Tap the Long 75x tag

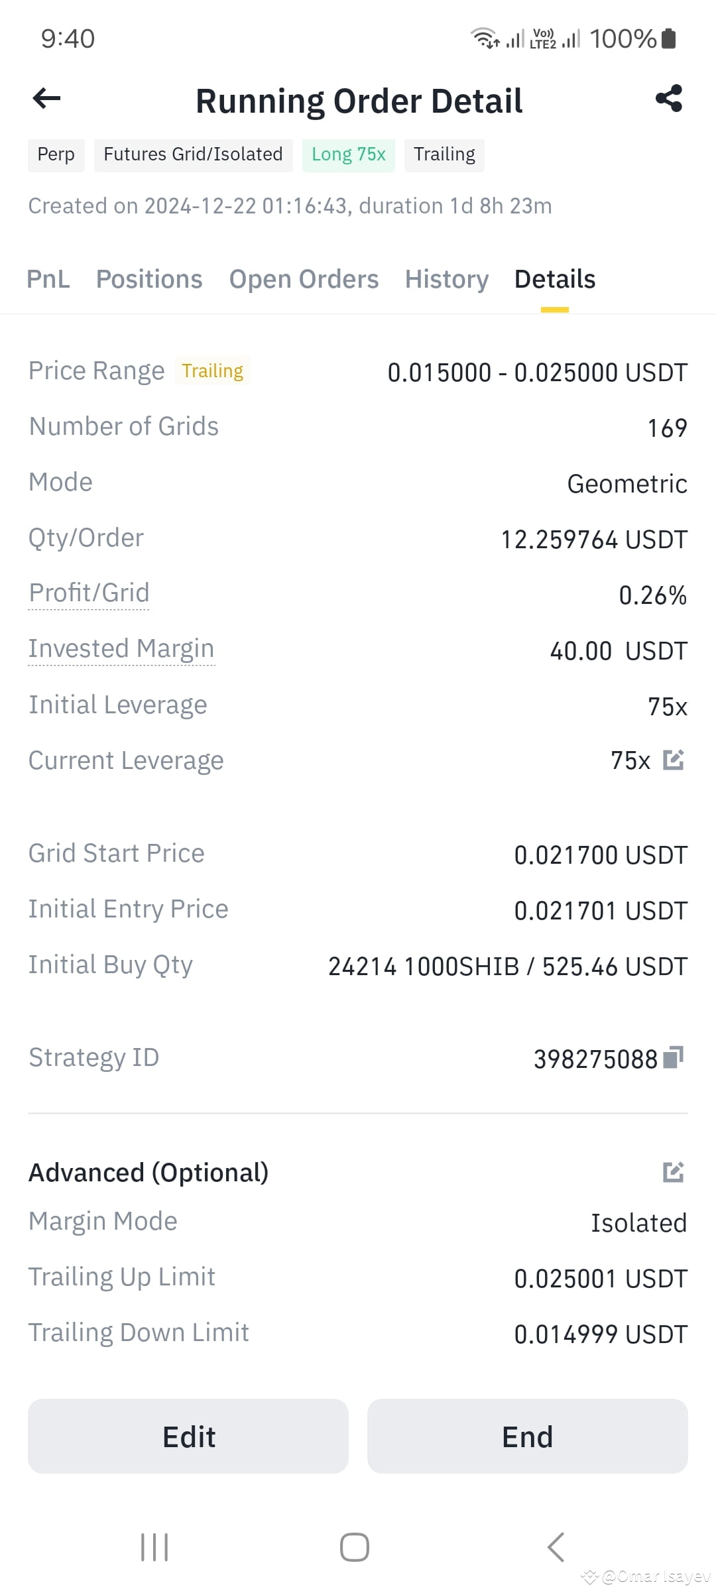pyautogui.click(x=349, y=154)
